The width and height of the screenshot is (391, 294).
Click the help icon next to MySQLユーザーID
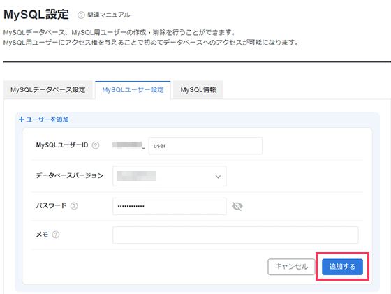click(x=96, y=145)
